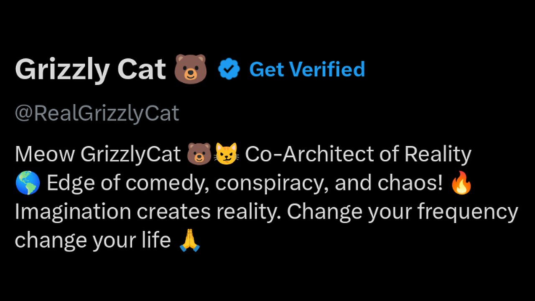Image resolution: width=535 pixels, height=301 pixels.
Task: Click the capitalized word Reality on first bio line
Action: tap(438, 154)
